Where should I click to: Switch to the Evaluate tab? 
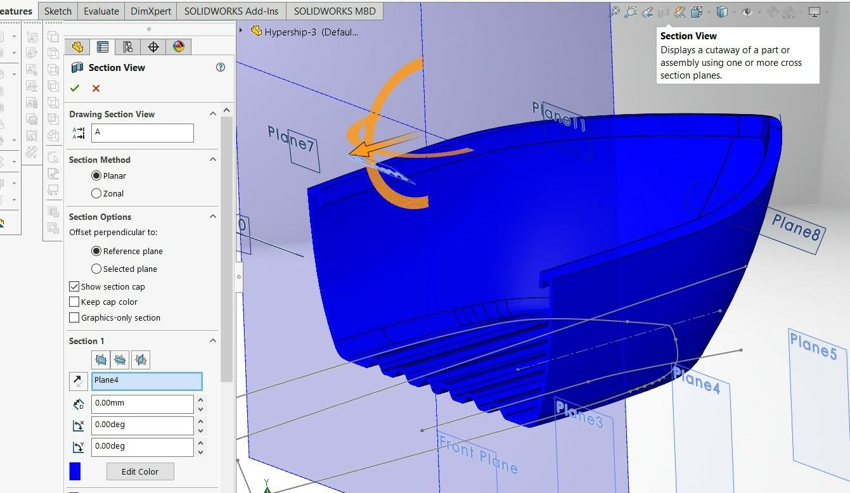pyautogui.click(x=102, y=11)
